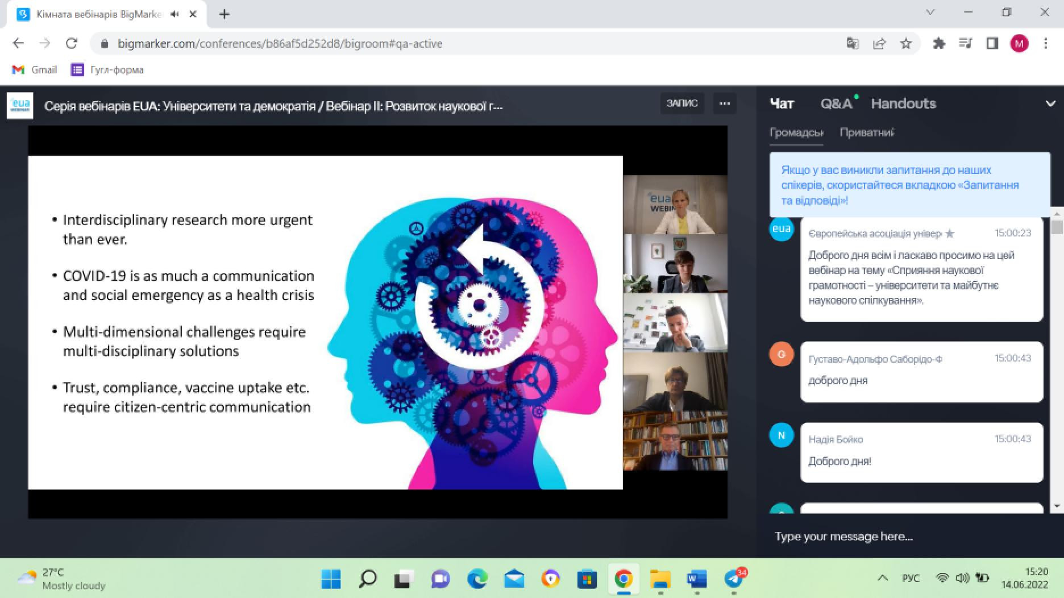Open the Windows Start menu
This screenshot has width=1064, height=598.
tap(331, 579)
